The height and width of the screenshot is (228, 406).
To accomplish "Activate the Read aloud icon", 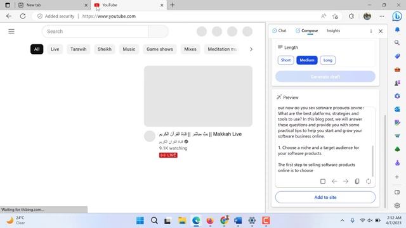I will (x=324, y=16).
